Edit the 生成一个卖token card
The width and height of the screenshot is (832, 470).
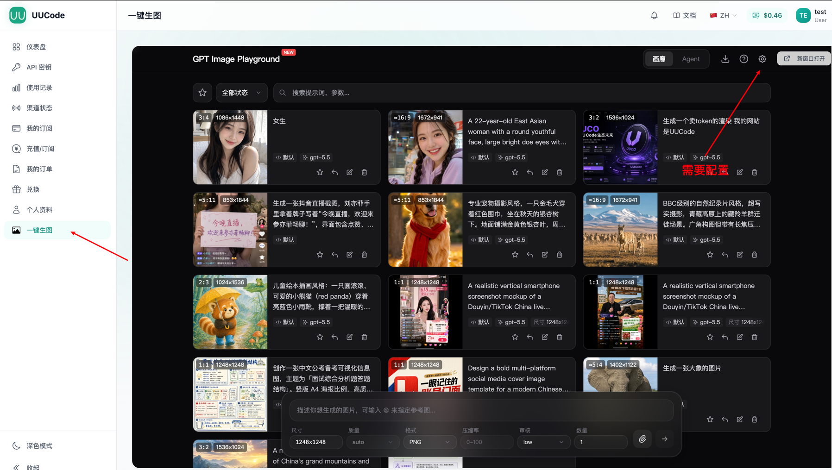click(x=740, y=172)
